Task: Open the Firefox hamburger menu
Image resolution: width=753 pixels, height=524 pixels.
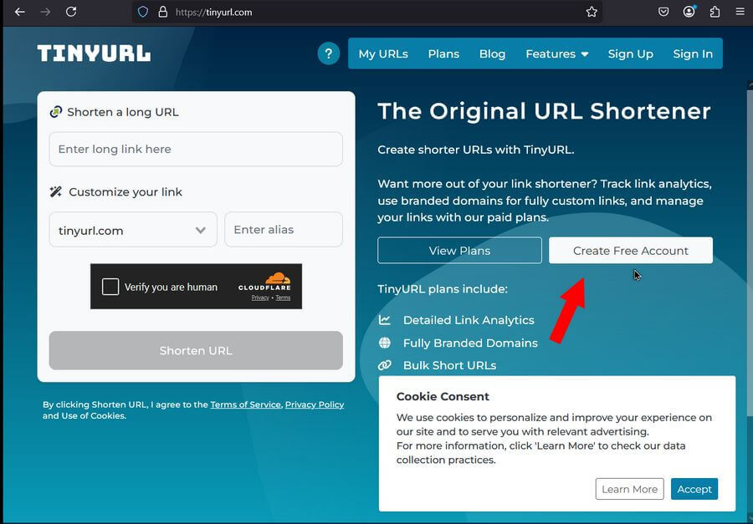Action: pyautogui.click(x=740, y=12)
